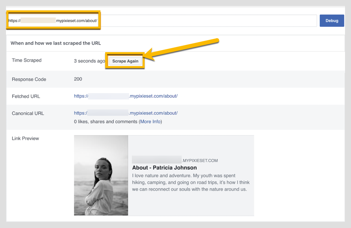Select the 200 response code value
Screen dimensions: 351x228
coord(78,79)
